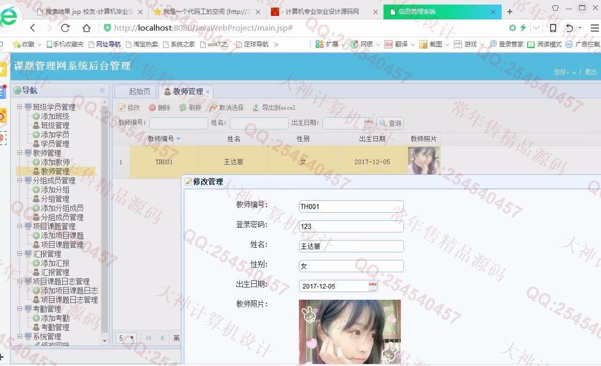Click the 修改 edit pencil toolbar button
Image resolution: width=601 pixels, height=366 pixels.
click(129, 108)
